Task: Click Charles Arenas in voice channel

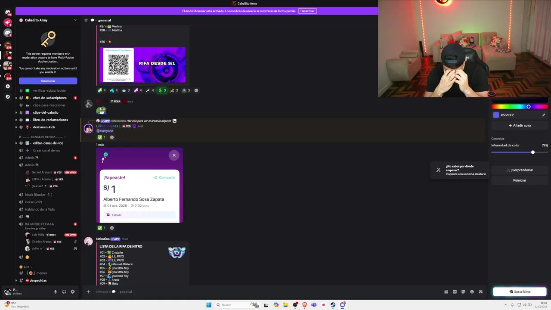Action: coord(51,242)
